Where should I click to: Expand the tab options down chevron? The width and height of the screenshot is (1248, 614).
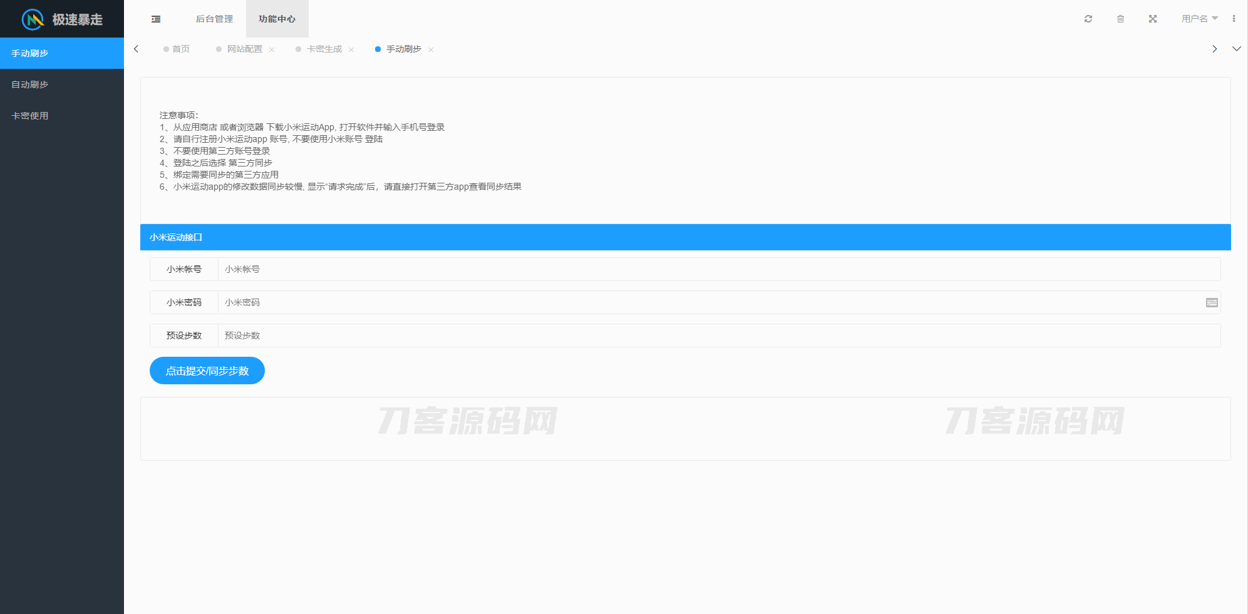(1236, 49)
